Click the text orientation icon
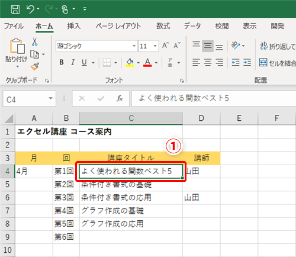The width and height of the screenshot is (296, 257). click(236, 46)
